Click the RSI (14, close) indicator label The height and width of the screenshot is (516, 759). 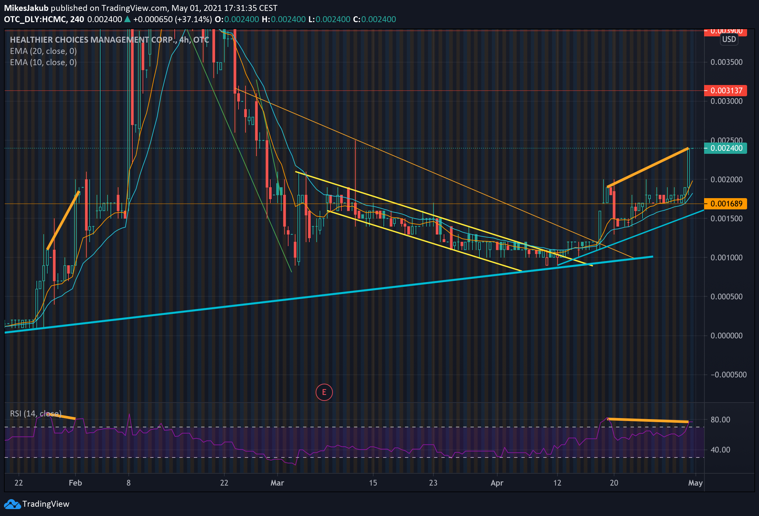click(36, 413)
